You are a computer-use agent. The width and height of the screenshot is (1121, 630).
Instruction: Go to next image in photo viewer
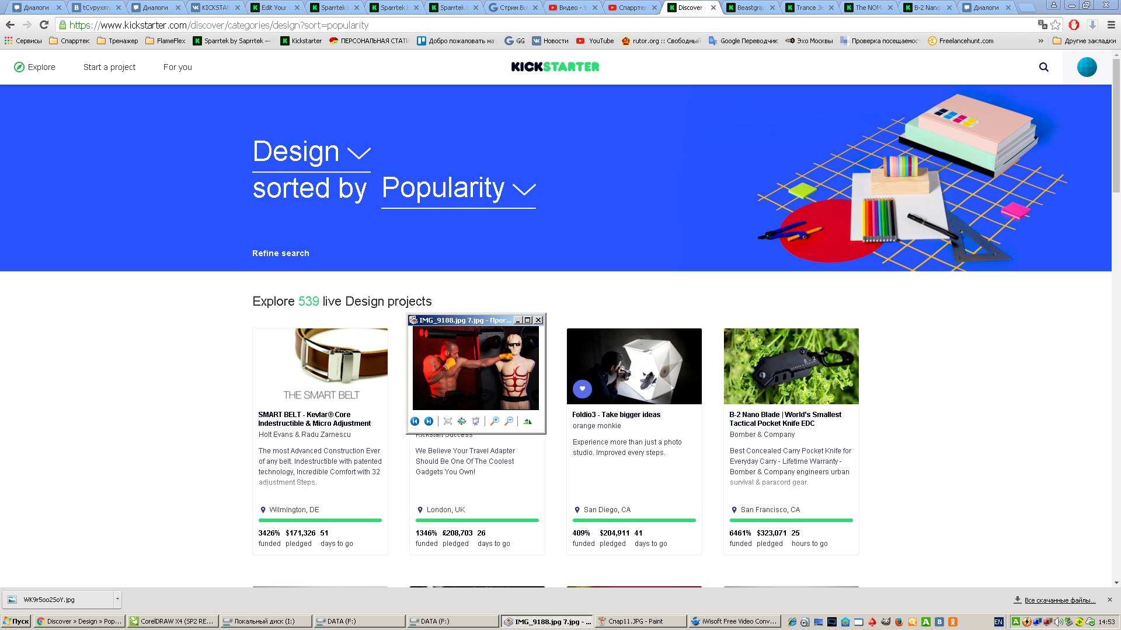click(x=429, y=421)
